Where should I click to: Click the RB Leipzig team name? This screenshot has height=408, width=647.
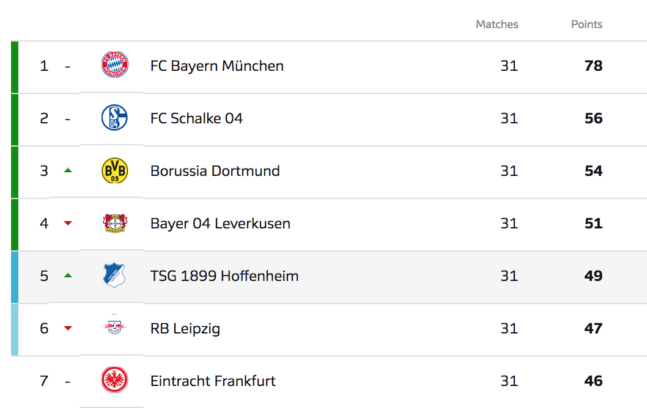point(185,329)
